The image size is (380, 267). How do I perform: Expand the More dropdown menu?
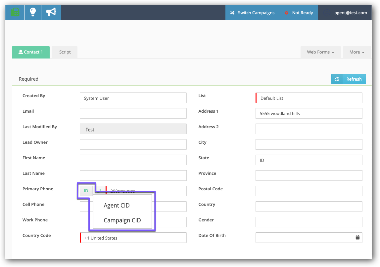click(356, 52)
